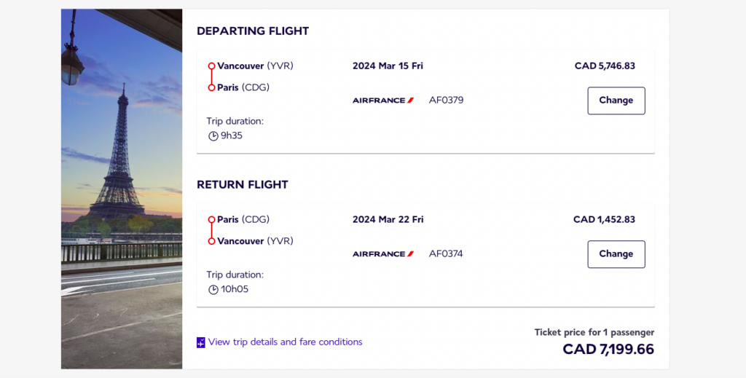The height and width of the screenshot is (378, 746).
Task: Select flight number AF0374
Action: 446,254
